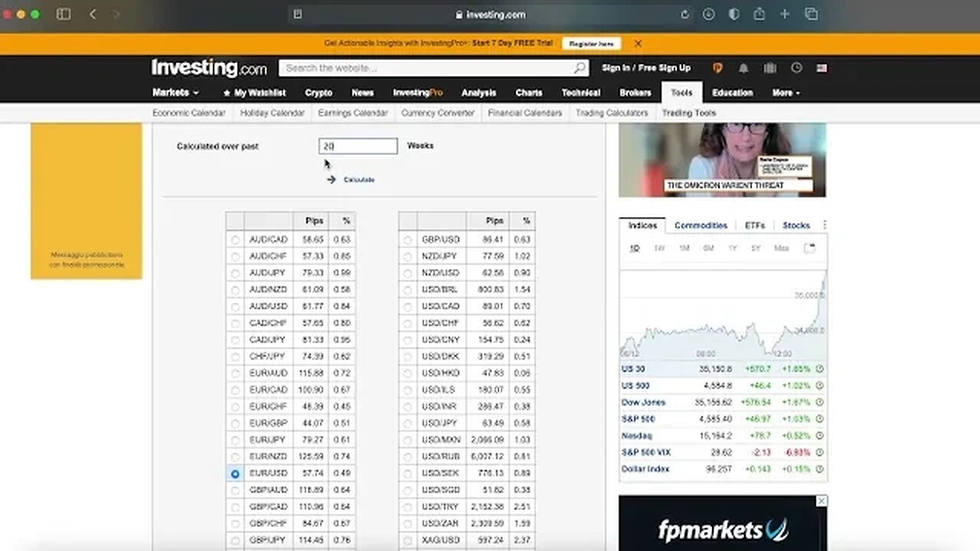The image size is (980, 551).
Task: Close the orange InvestingPro promo banner
Action: 638,44
